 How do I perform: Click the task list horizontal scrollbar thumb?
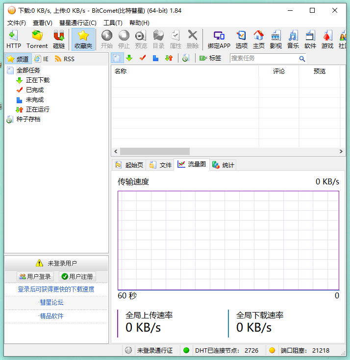coord(155,151)
